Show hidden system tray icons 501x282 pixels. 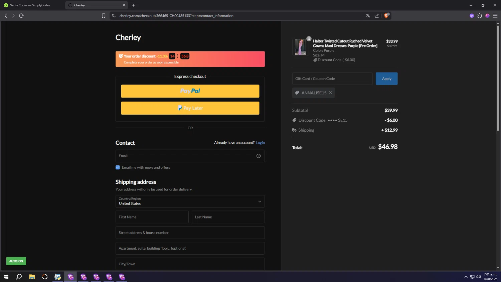466,277
